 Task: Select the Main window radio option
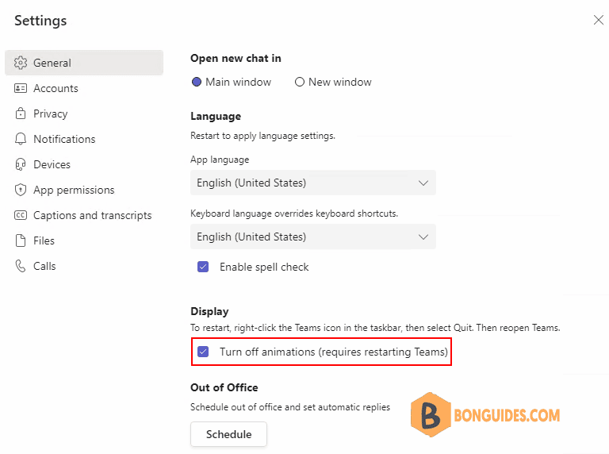pyautogui.click(x=197, y=82)
